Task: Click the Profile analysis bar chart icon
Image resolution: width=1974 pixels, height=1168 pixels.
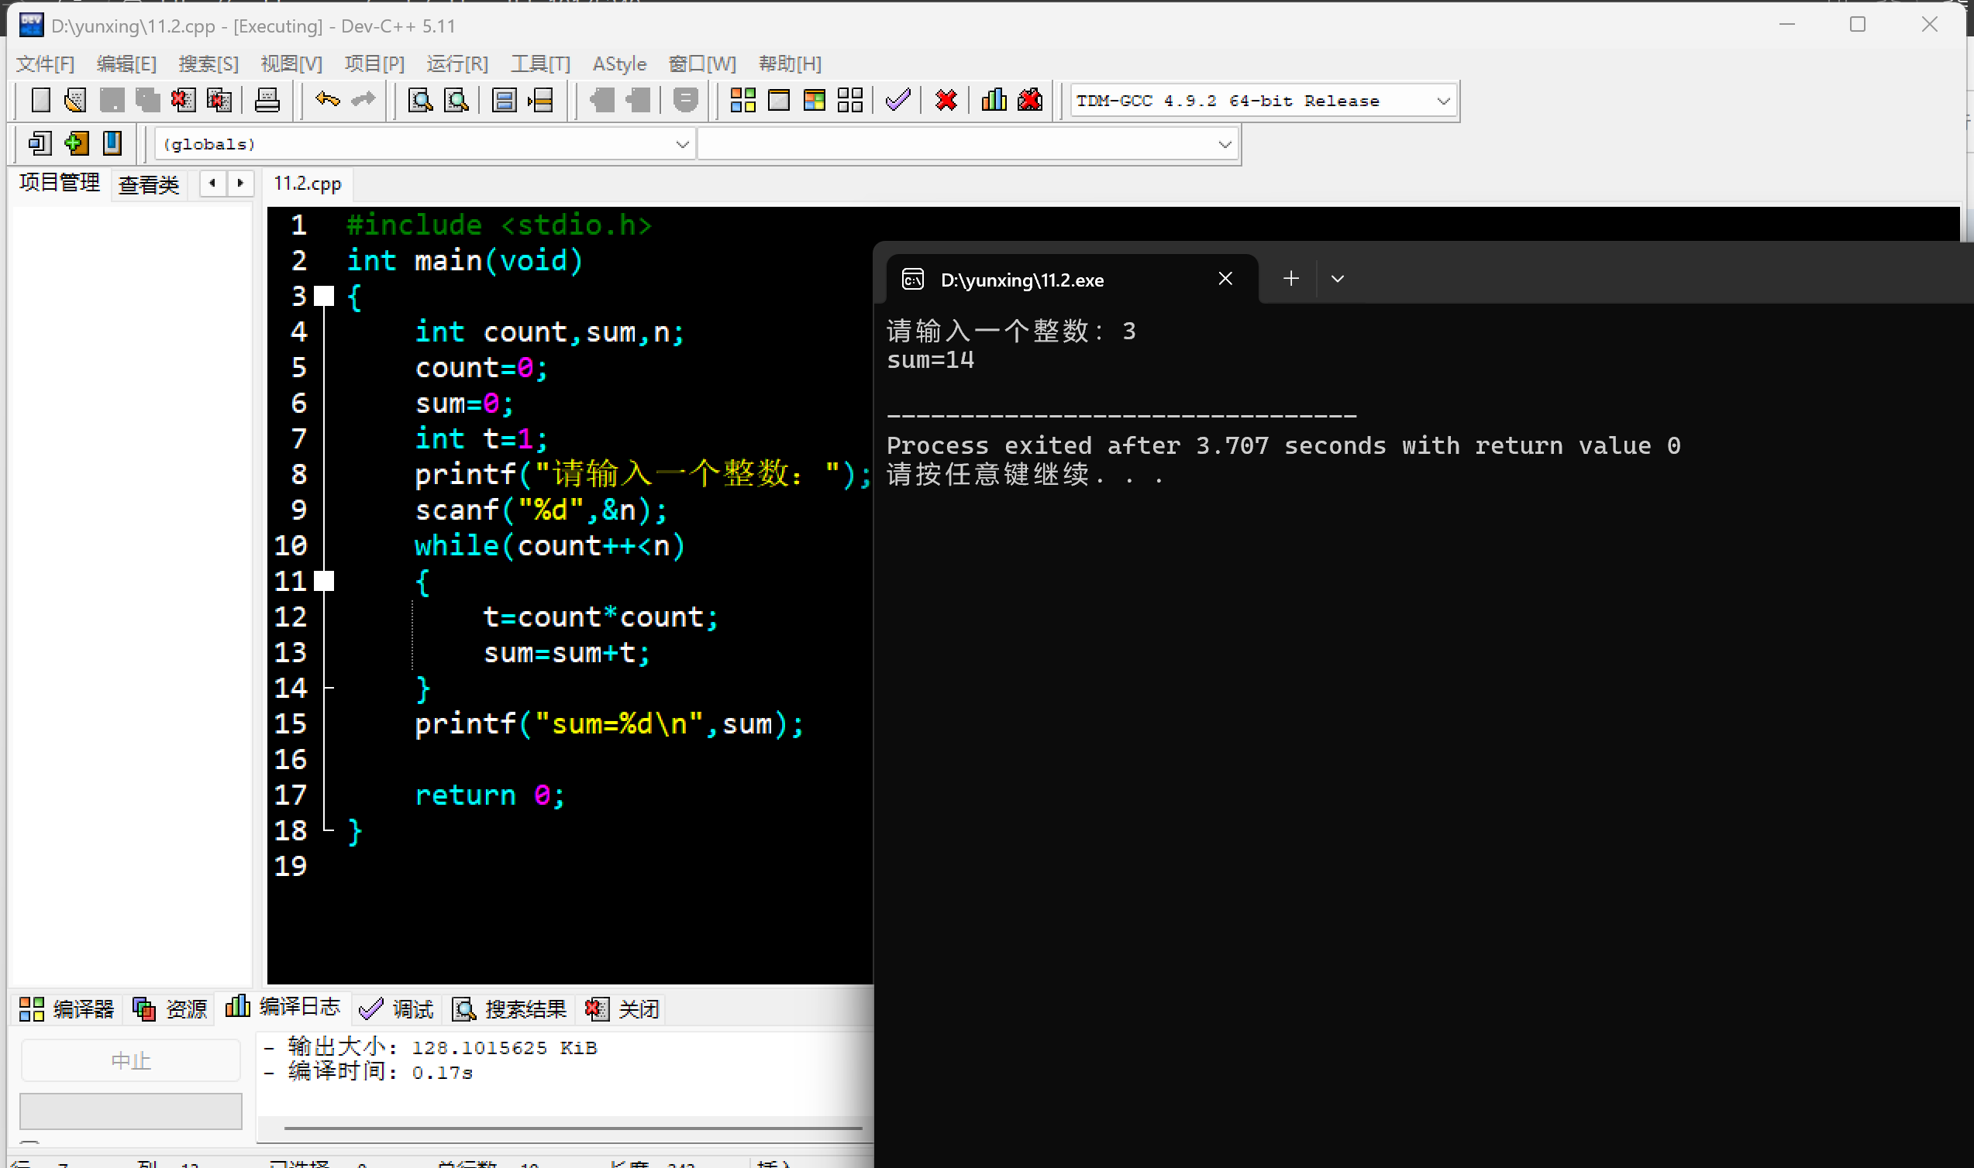Action: [994, 100]
